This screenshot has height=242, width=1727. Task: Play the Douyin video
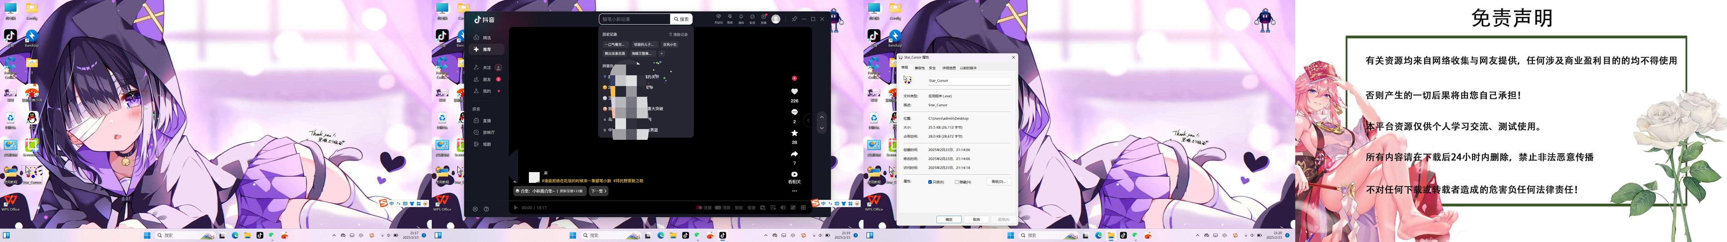(515, 208)
